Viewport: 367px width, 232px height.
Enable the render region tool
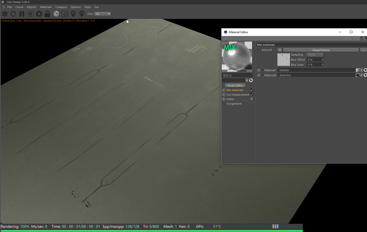pyautogui.click(x=65, y=14)
